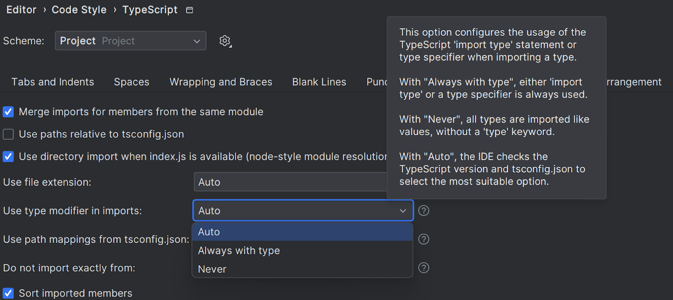This screenshot has height=300, width=673.
Task: Click the scheme settings gear icon
Action: (x=225, y=41)
